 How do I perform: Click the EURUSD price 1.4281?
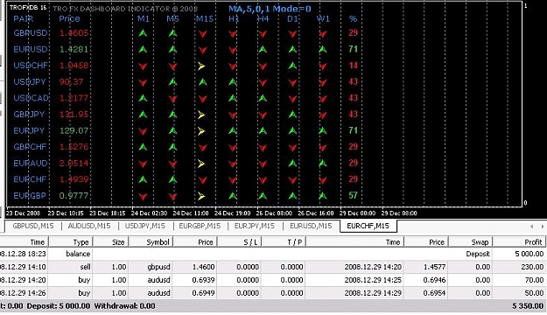(74, 50)
